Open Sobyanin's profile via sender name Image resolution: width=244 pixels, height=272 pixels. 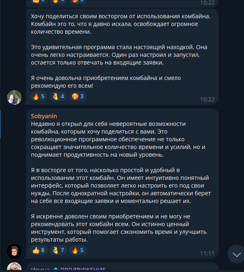pos(44,116)
